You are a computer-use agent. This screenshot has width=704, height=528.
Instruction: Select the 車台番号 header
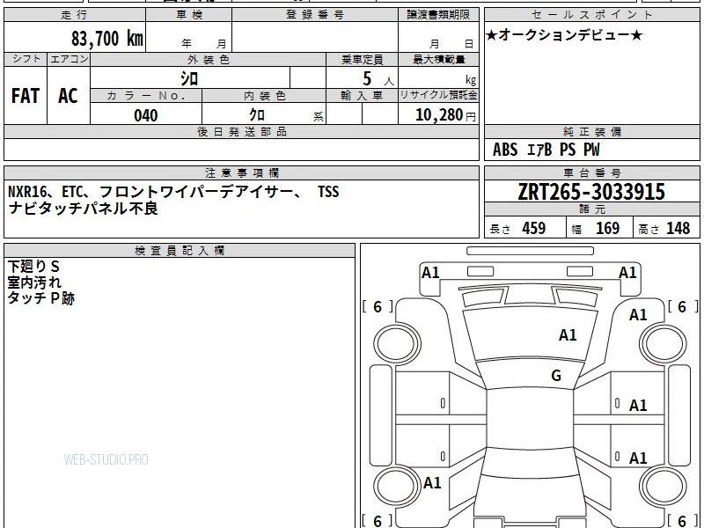tap(591, 172)
